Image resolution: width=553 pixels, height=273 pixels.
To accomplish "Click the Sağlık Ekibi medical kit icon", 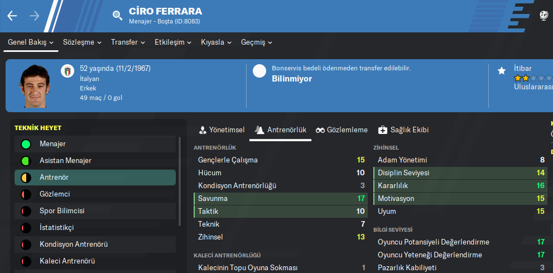I will [x=383, y=130].
